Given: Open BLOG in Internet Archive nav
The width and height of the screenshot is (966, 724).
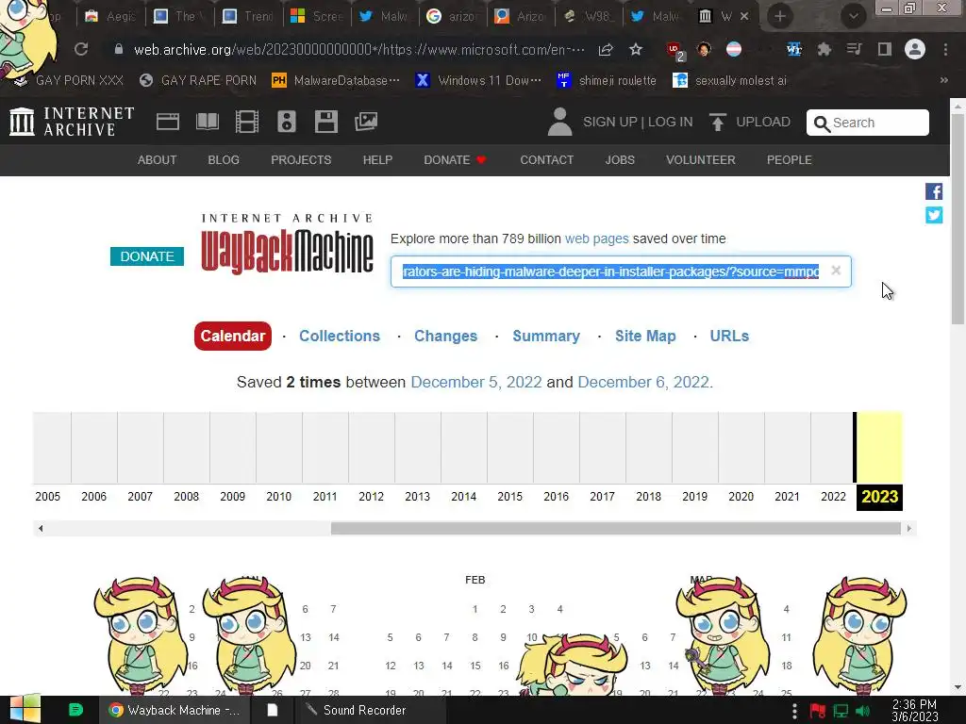Looking at the screenshot, I should coord(223,160).
